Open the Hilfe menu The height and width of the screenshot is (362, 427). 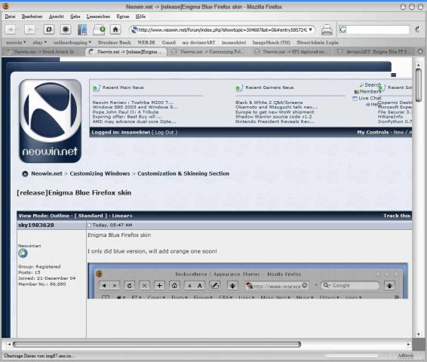[140, 17]
